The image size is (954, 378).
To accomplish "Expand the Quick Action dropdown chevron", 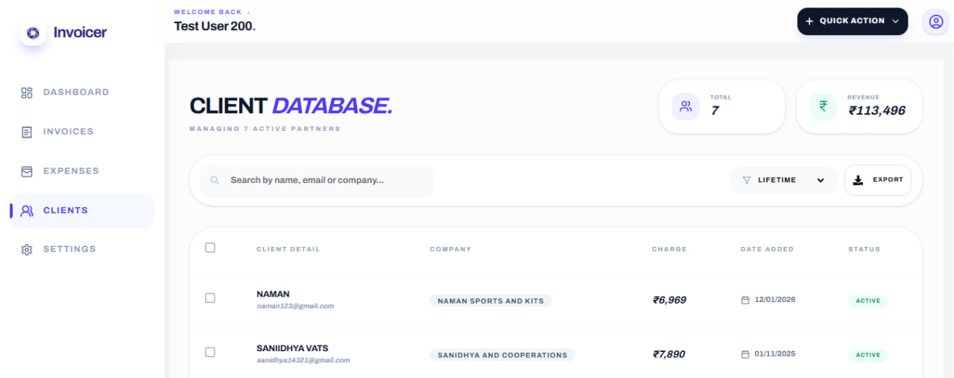I will [895, 22].
